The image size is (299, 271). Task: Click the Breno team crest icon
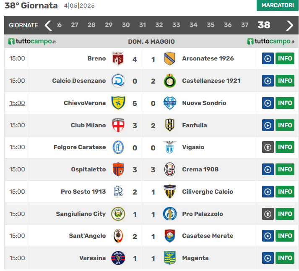click(x=118, y=58)
